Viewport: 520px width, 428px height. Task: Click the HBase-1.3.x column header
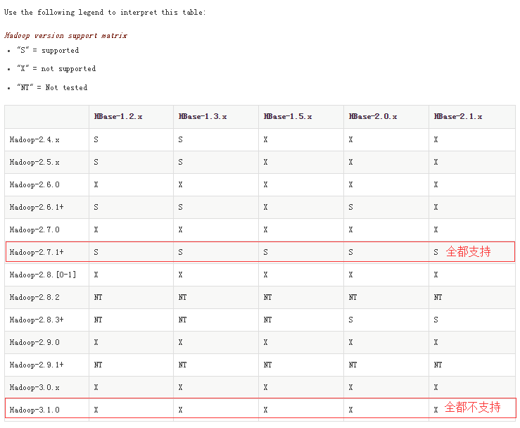click(x=203, y=117)
